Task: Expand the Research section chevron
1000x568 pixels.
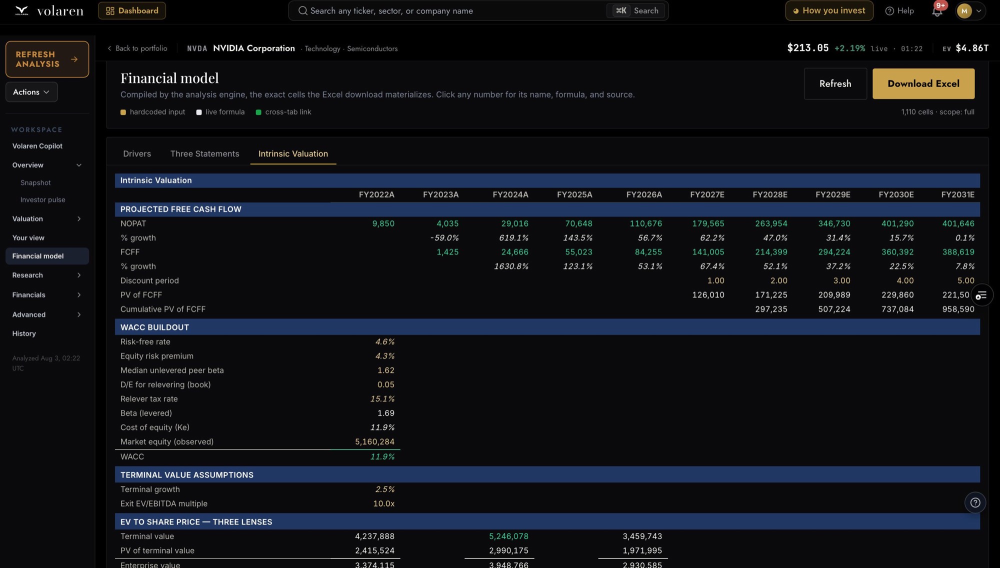Action: 78,275
